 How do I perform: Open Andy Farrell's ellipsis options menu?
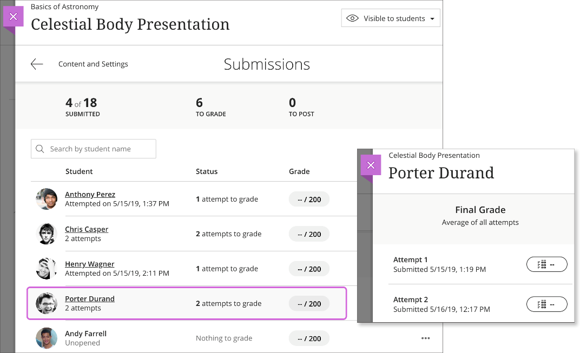click(426, 338)
